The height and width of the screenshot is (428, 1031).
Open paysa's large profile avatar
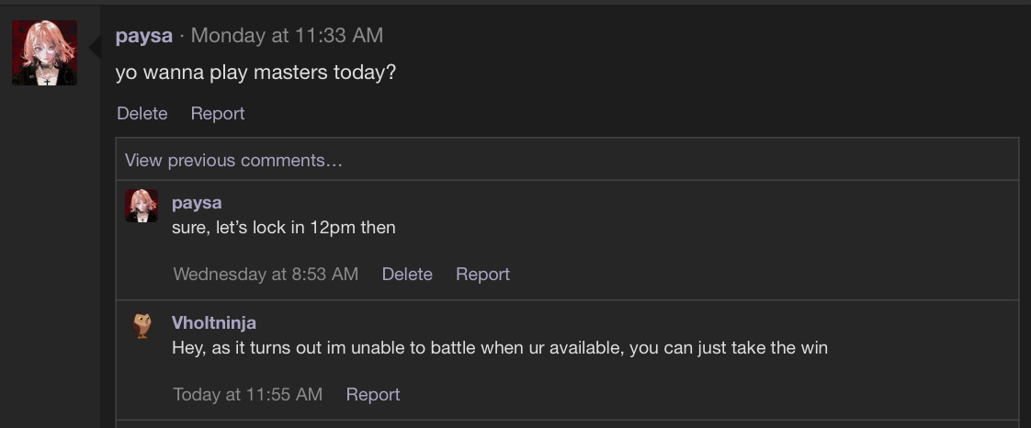pyautogui.click(x=44, y=53)
